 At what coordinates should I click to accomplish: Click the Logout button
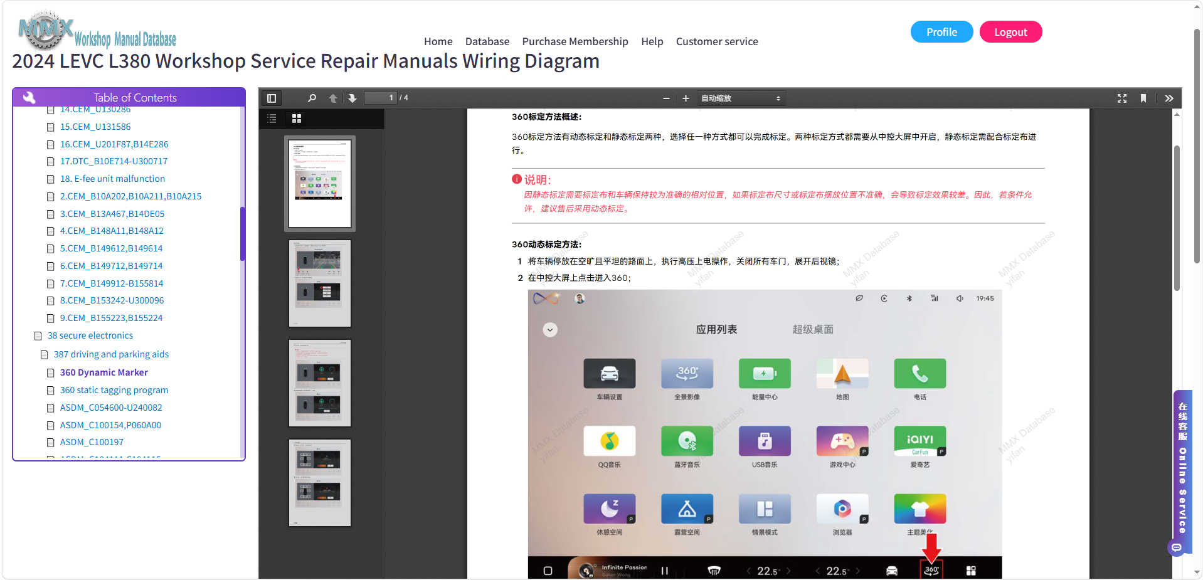(x=1010, y=32)
